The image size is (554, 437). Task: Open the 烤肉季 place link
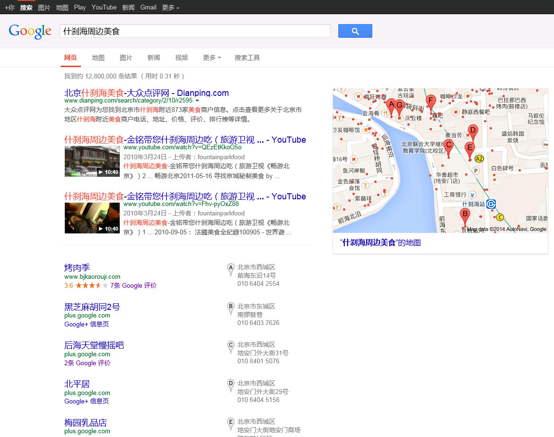pyautogui.click(x=77, y=267)
